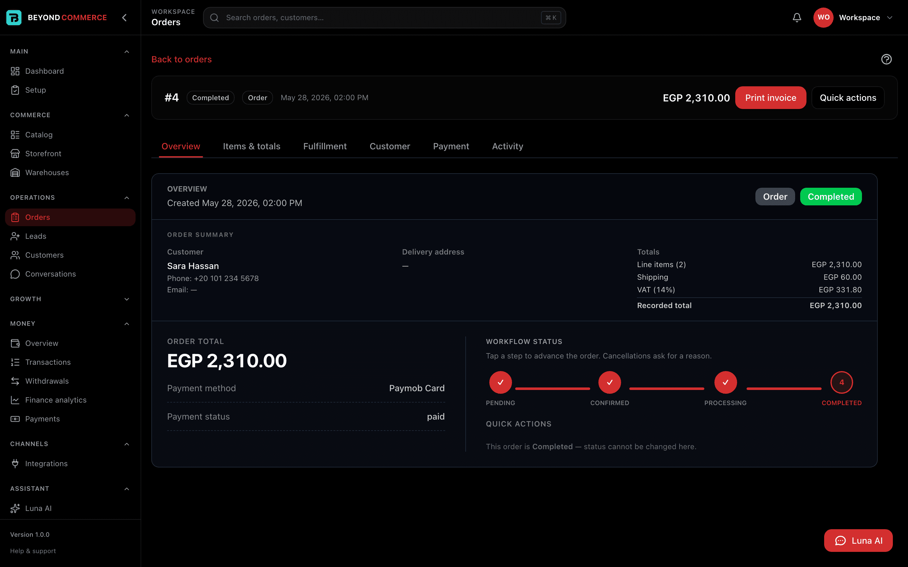Click the Storefront shop icon
Viewport: 908px width, 567px height.
click(15, 154)
